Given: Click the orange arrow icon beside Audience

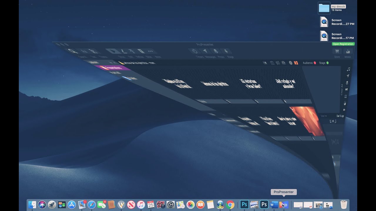Looking at the screenshot, I should click(x=296, y=63).
